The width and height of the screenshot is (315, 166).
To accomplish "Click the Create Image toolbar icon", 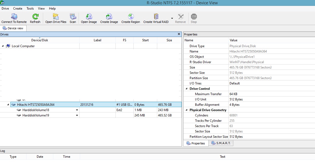I will pyautogui.click(x=109, y=17).
